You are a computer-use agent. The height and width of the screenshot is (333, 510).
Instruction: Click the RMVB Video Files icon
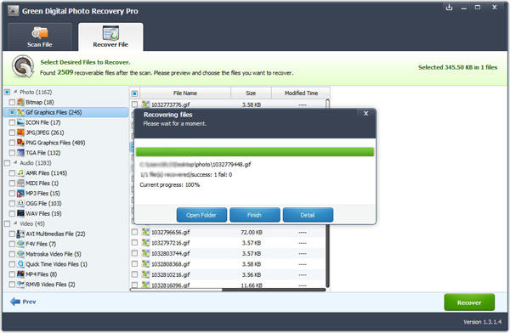click(20, 284)
